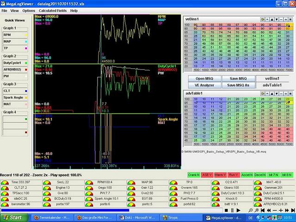Toggle the ASE:Y status flag

(206, 175)
